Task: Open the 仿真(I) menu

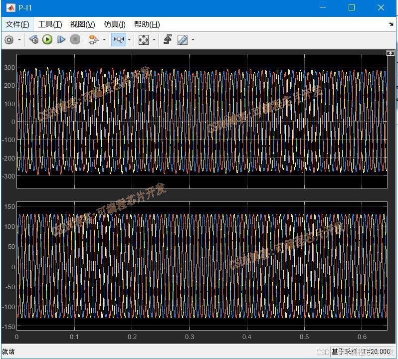Action: click(114, 24)
